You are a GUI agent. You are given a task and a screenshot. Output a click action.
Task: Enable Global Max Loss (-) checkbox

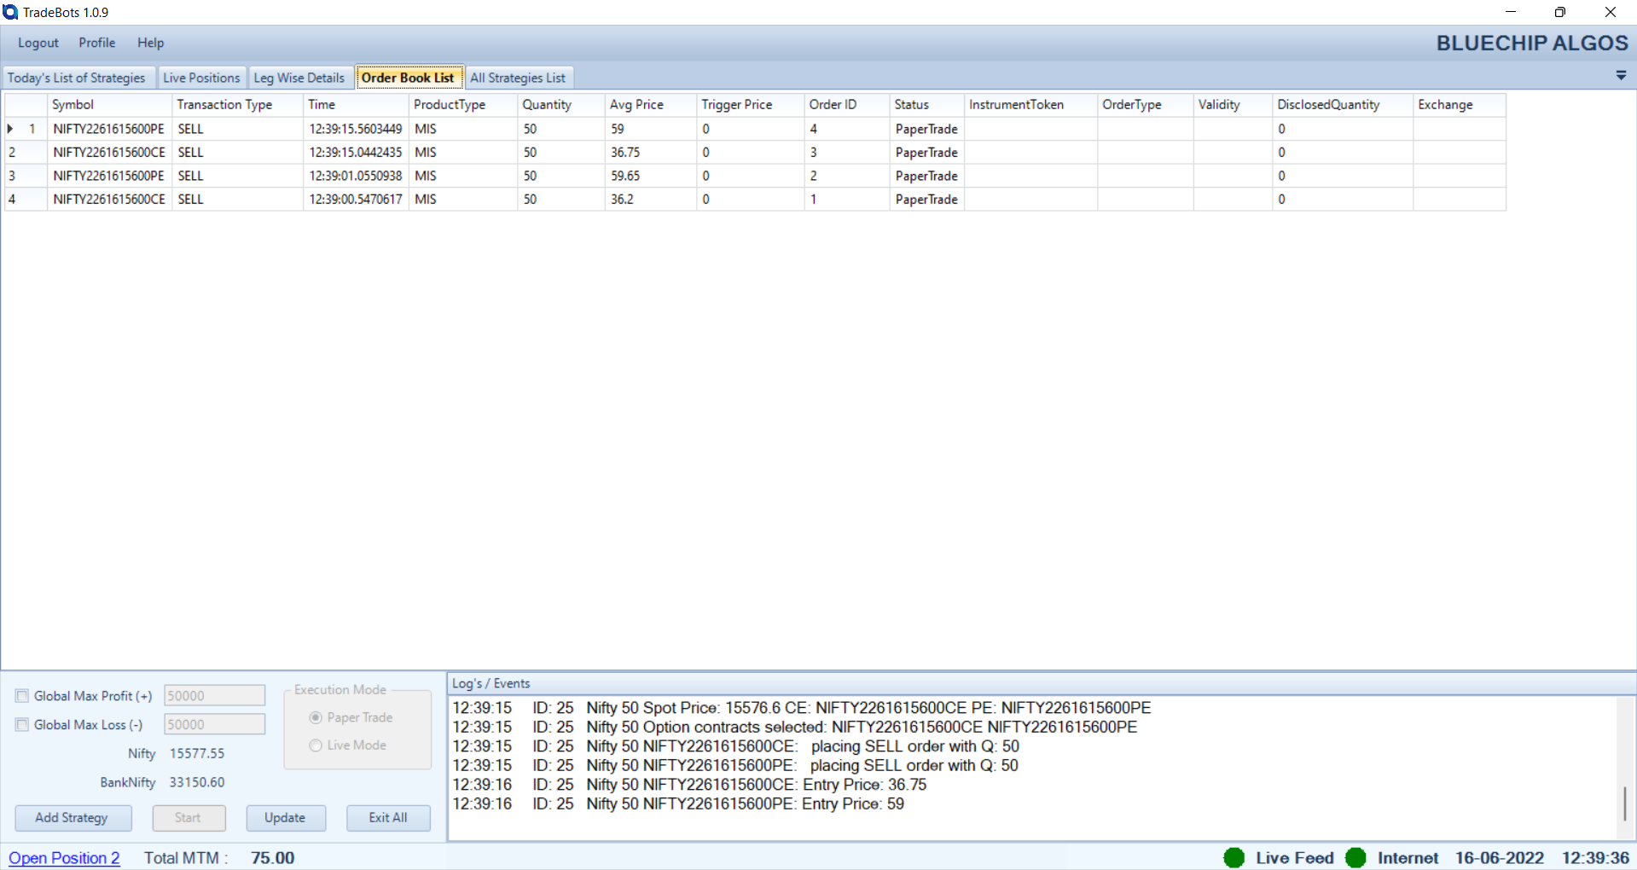[x=22, y=725]
